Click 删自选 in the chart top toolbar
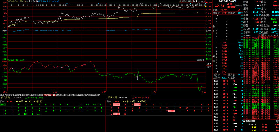Viewport: 279px width, 132px height. coord(185,1)
